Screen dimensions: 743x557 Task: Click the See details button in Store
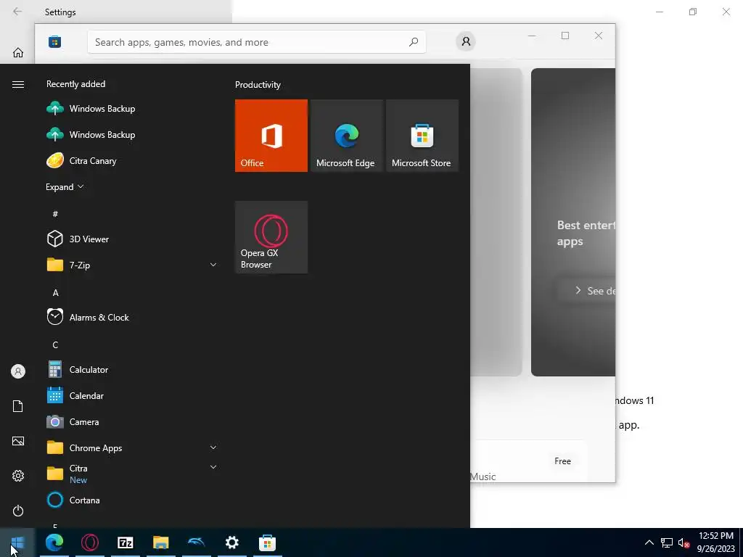click(588, 291)
